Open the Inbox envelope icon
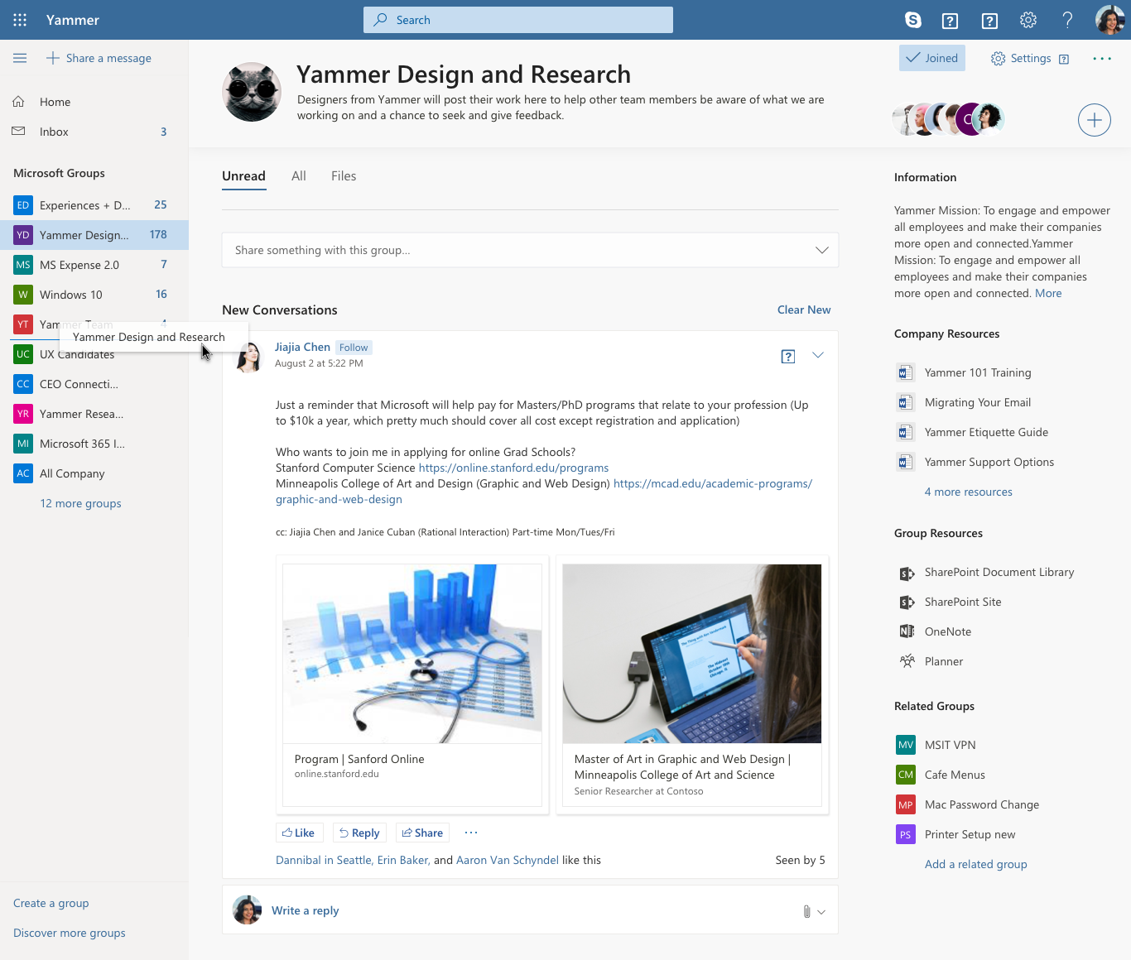1131x960 pixels. (18, 132)
